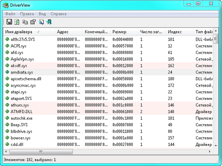This screenshot has width=222, height=166.
Task: Sort by Имя драйвера column header
Action: click(x=29, y=32)
